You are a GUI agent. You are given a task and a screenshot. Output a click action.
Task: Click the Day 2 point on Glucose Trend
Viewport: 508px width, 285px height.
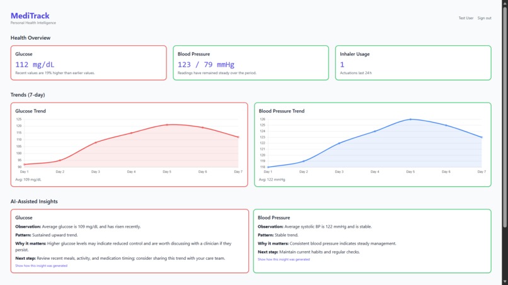click(60, 160)
